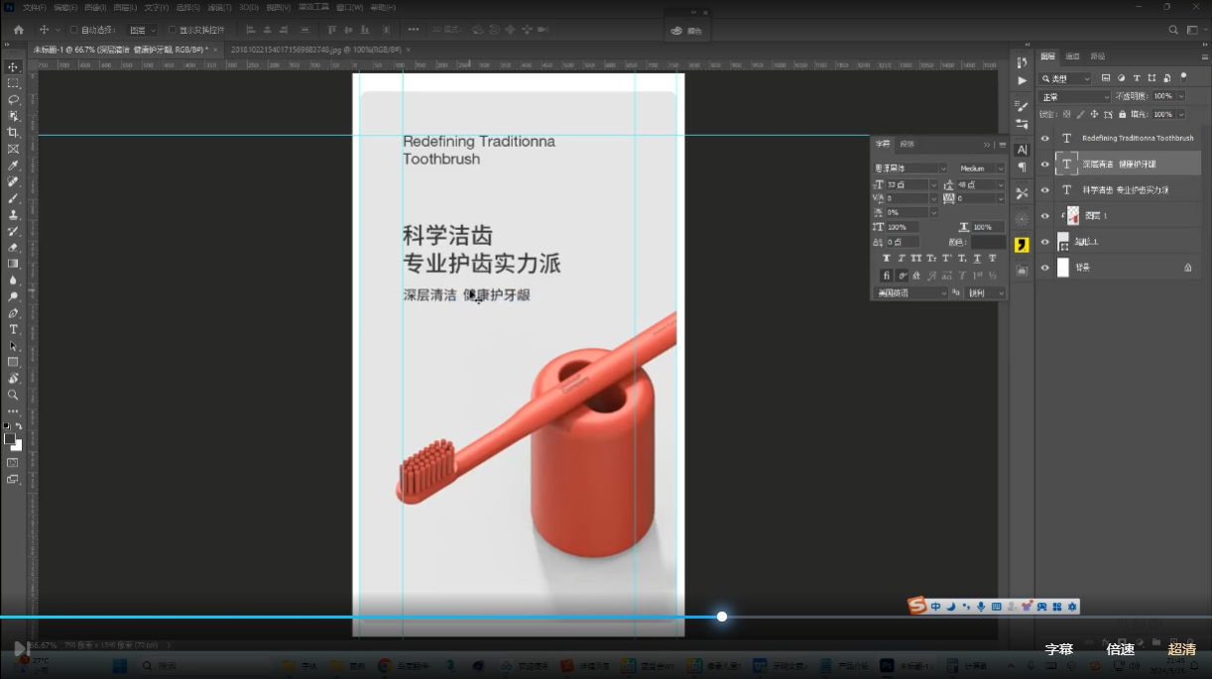This screenshot has height=679, width=1212.
Task: Click the text color swatch in Character panel
Action: click(x=988, y=242)
